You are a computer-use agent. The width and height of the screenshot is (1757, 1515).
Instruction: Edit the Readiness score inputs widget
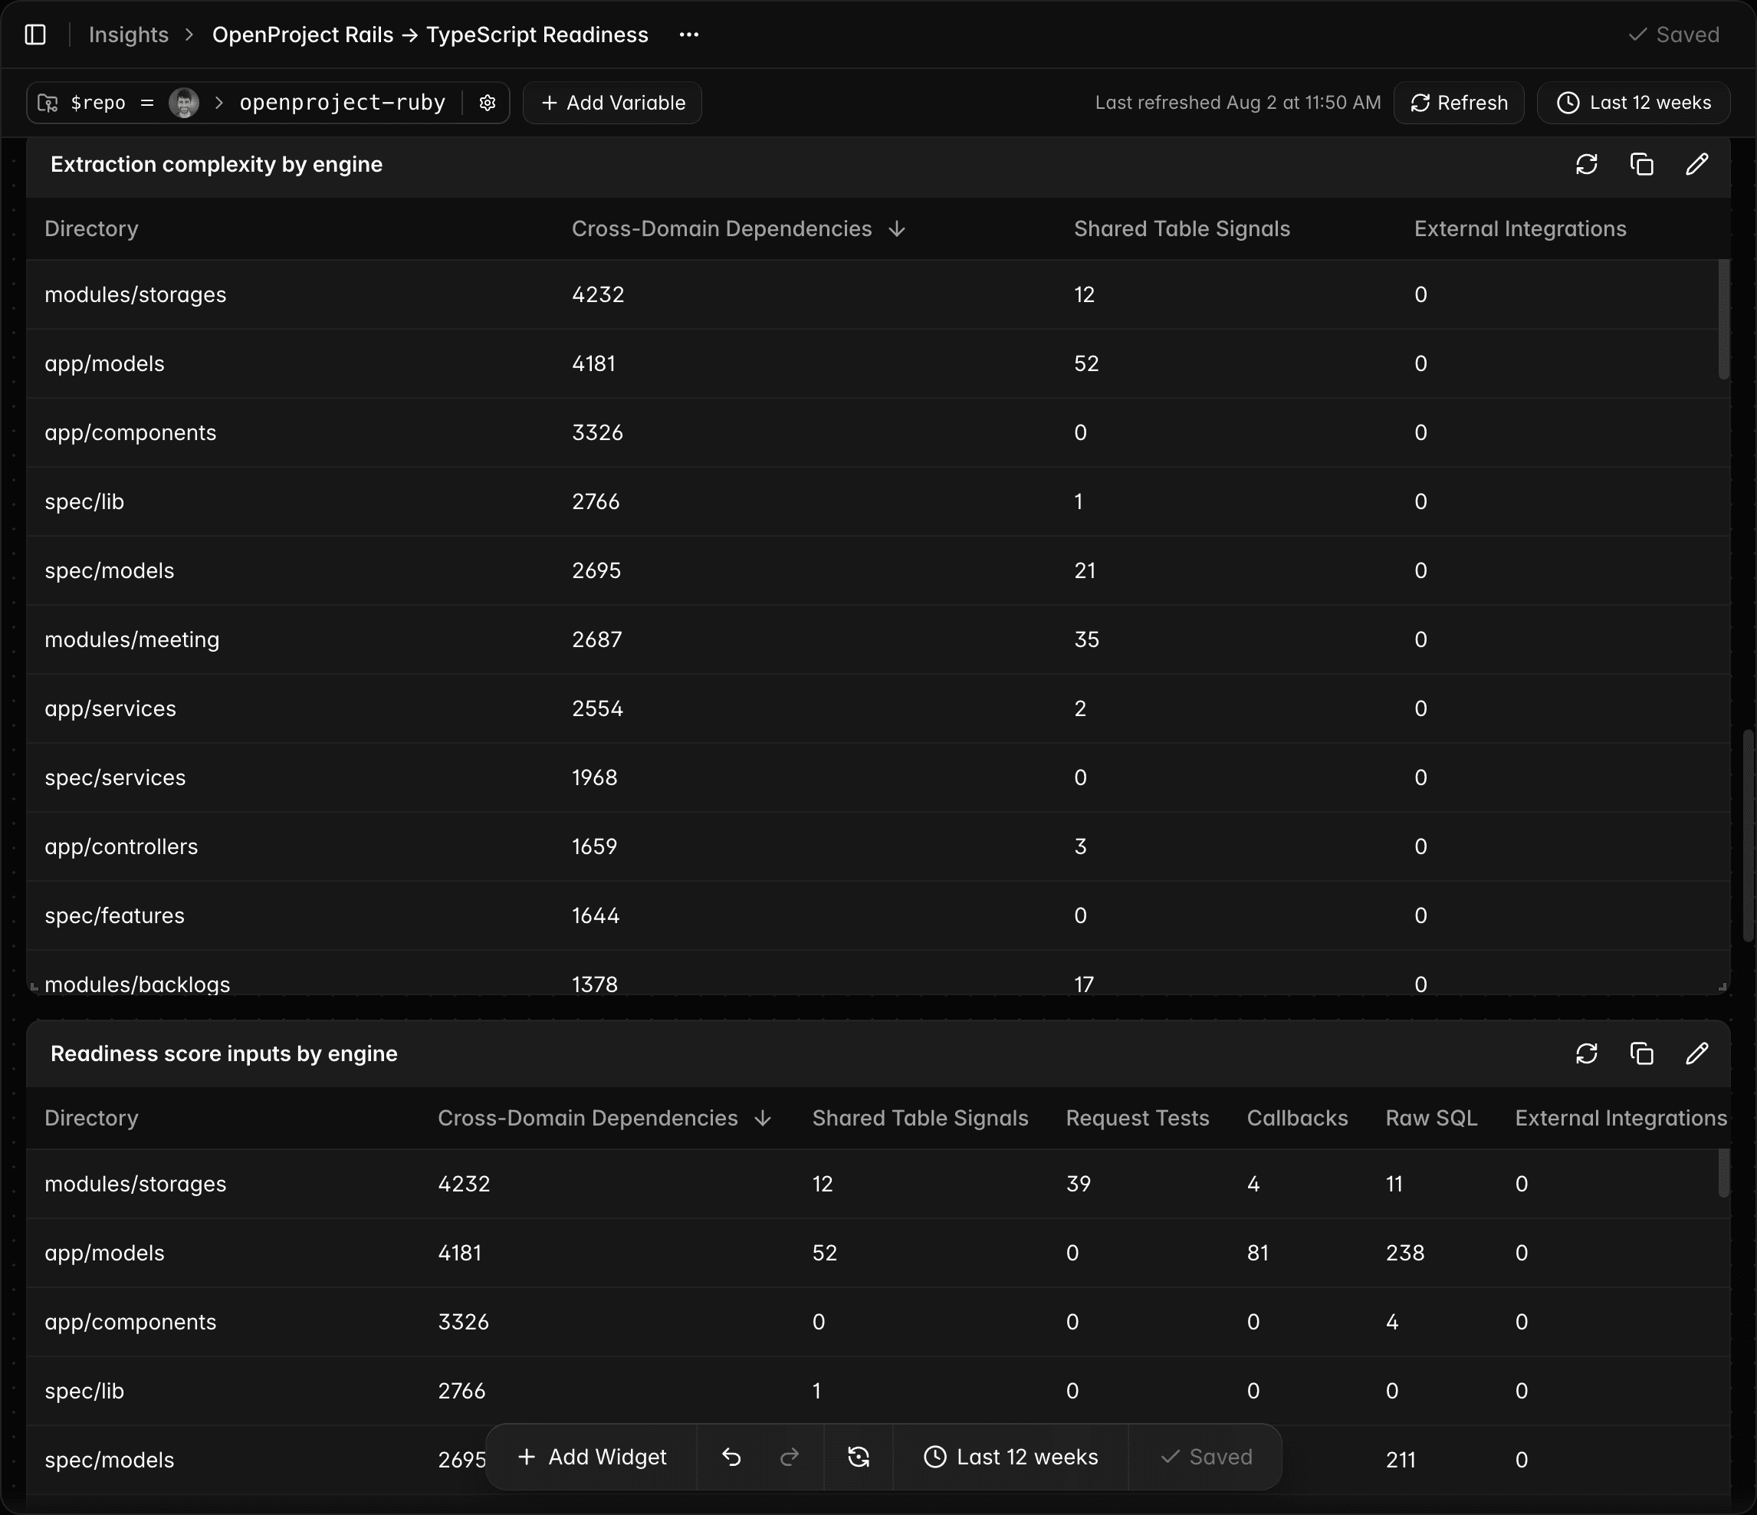pos(1696,1053)
